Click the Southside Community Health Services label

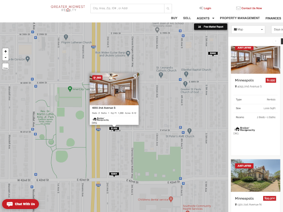coord(197,207)
